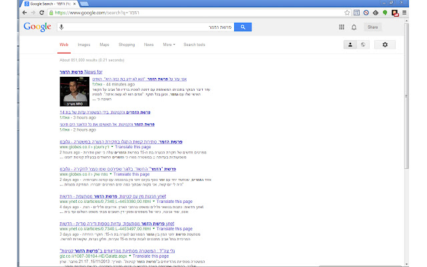Screen dimensions: 427x267
Task: Open the first globes.co.il result title
Action: pyautogui.click(x=121, y=142)
